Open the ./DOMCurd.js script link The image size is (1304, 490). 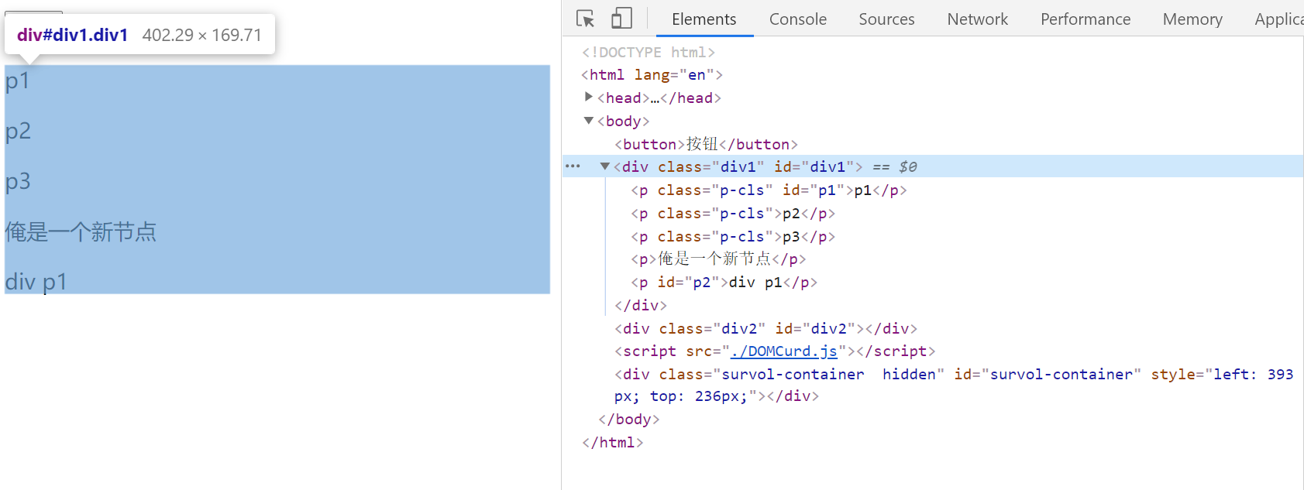tap(783, 351)
